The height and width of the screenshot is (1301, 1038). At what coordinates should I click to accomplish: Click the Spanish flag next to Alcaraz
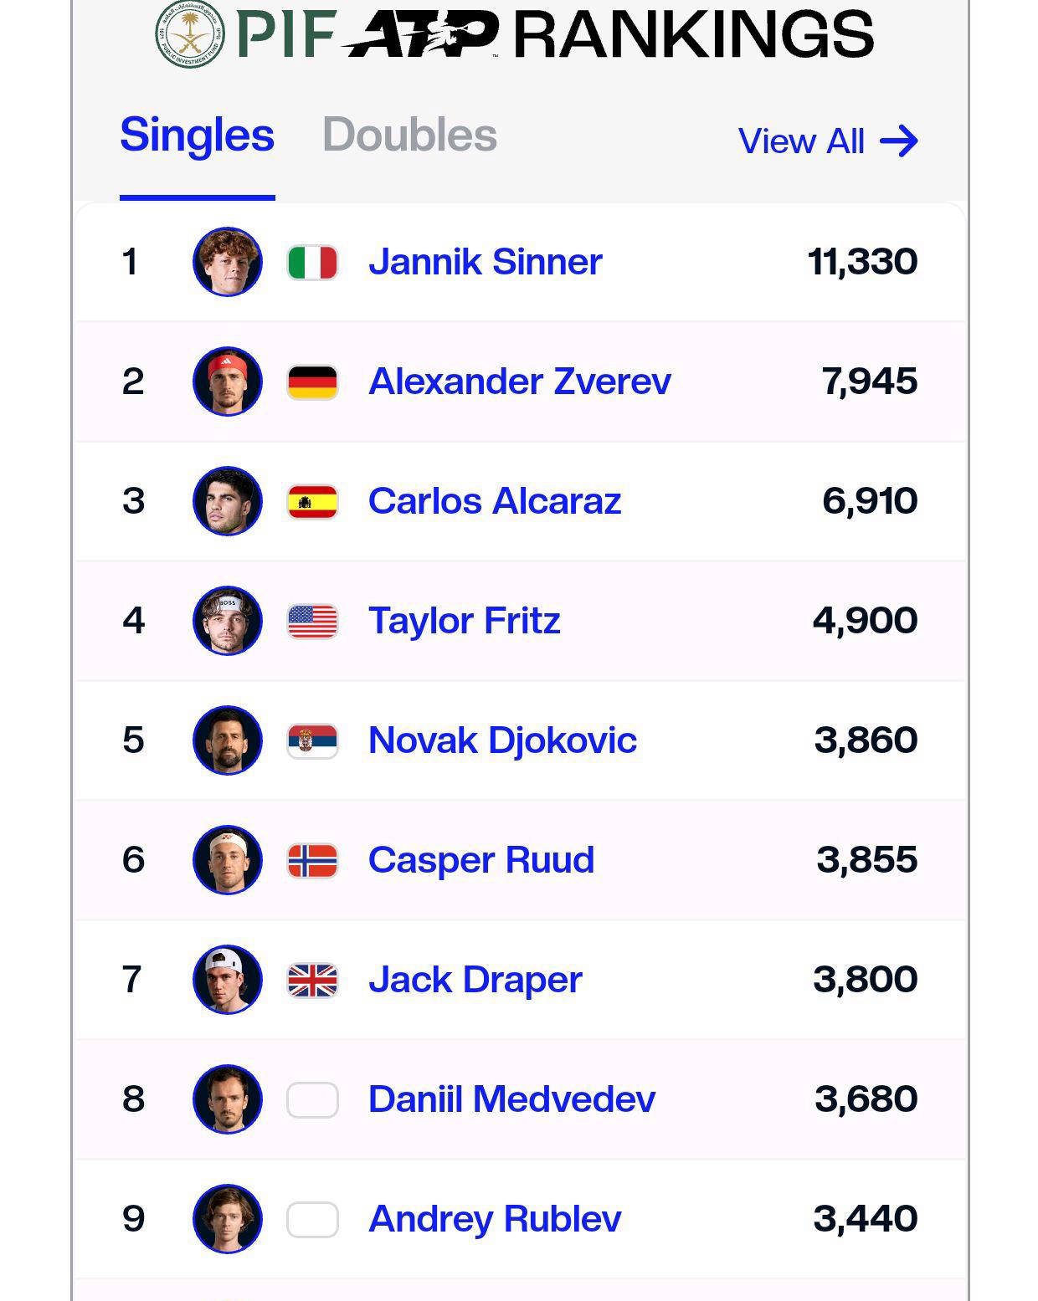pos(312,502)
